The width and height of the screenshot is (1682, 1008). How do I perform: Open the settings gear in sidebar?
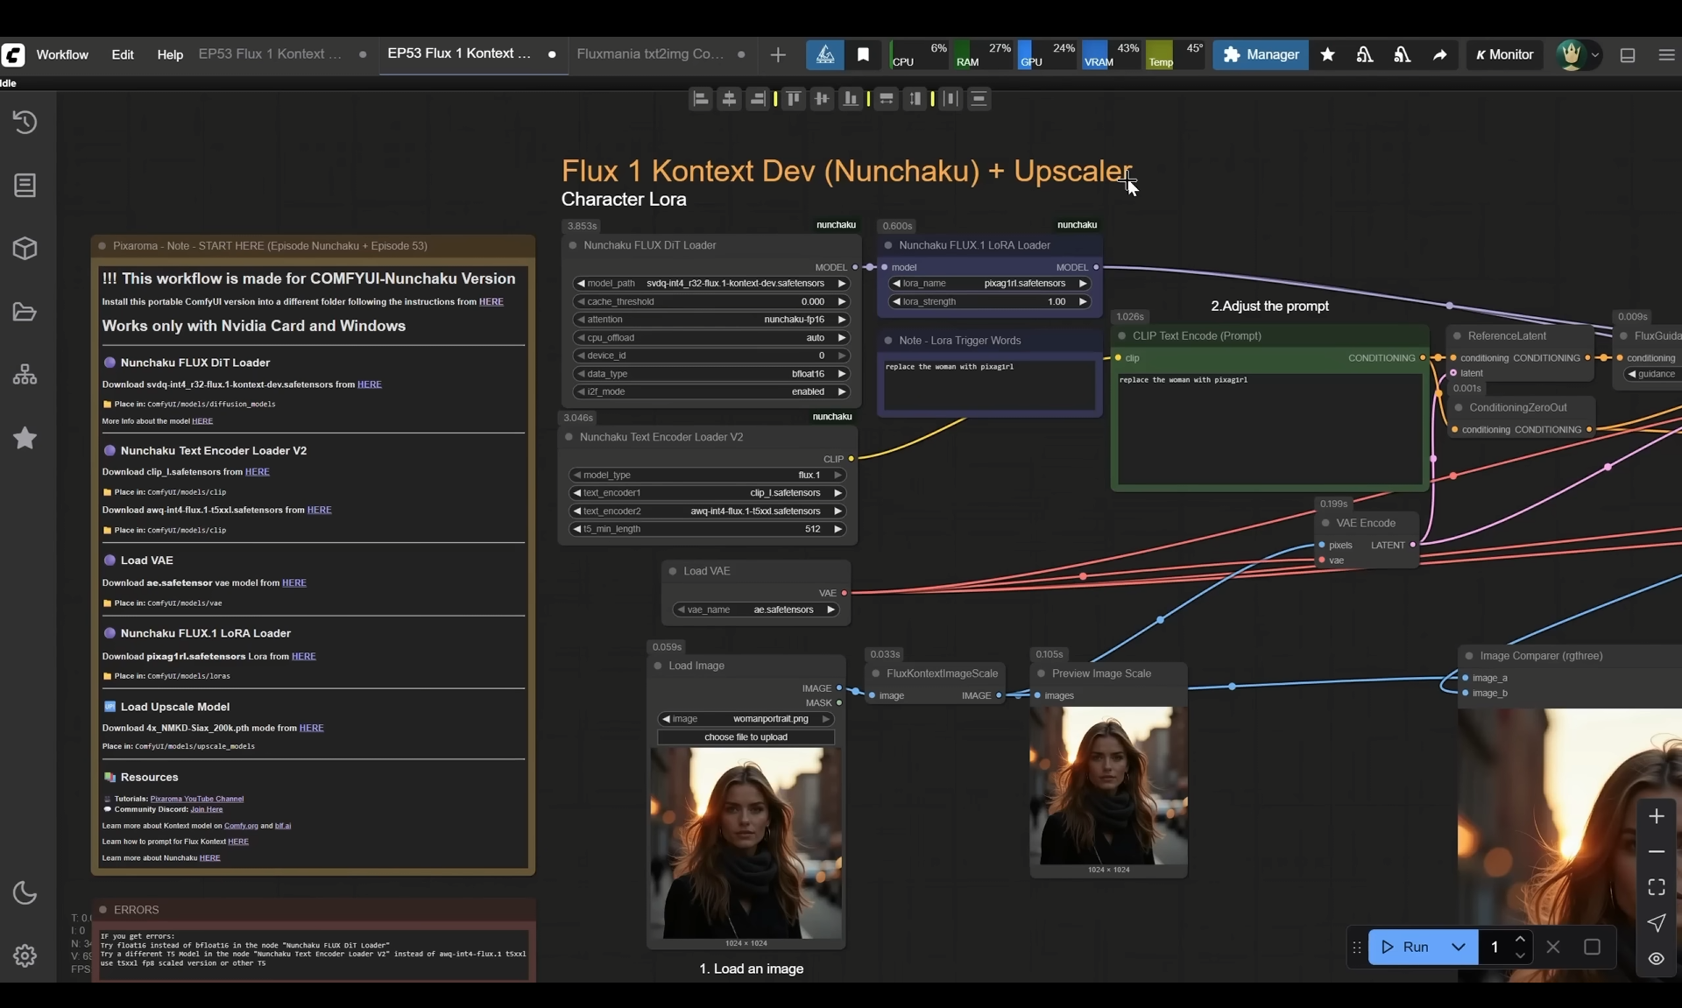25,955
